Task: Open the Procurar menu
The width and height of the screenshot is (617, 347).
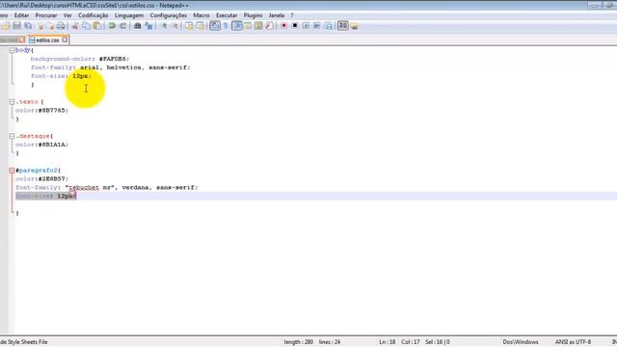Action: (x=46, y=15)
